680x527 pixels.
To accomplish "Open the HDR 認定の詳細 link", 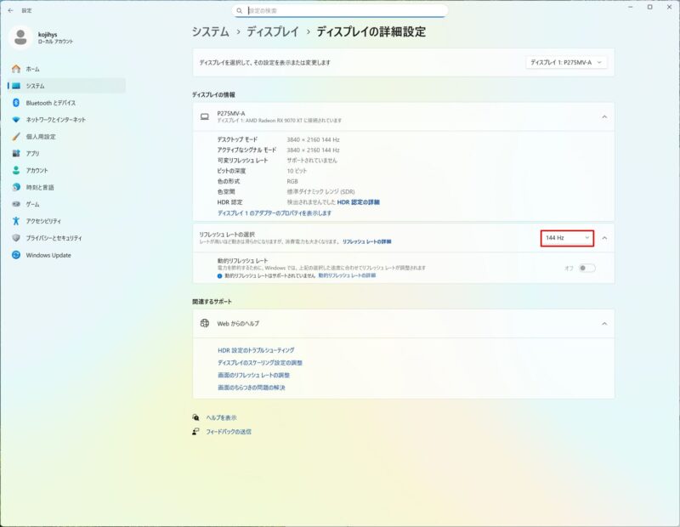I will pos(358,202).
